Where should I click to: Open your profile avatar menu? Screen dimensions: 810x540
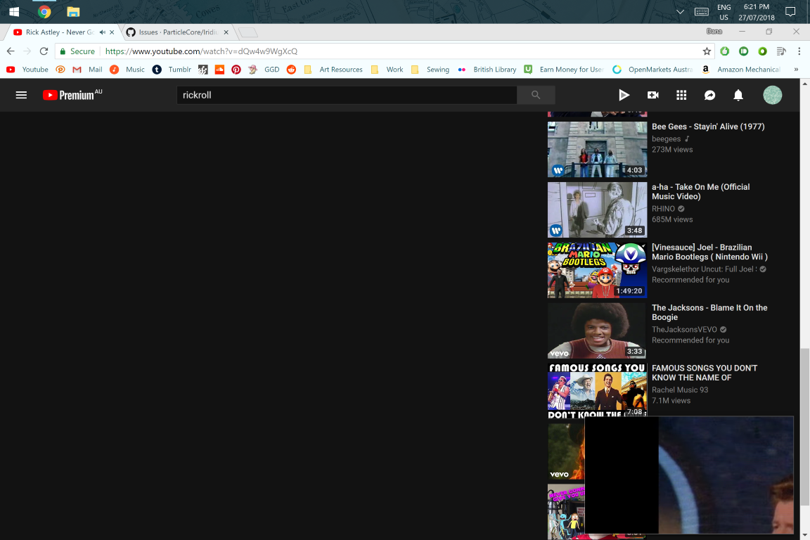[772, 95]
